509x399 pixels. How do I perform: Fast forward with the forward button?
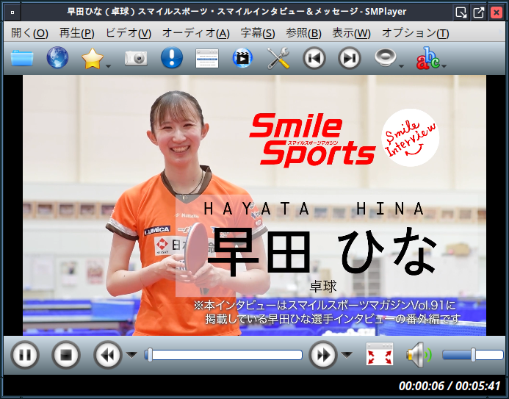[323, 355]
